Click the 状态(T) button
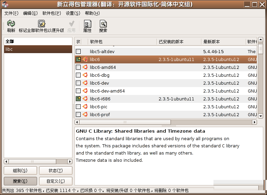Image resolution: width=267 pixels, height=195 pixels. coord(56,171)
